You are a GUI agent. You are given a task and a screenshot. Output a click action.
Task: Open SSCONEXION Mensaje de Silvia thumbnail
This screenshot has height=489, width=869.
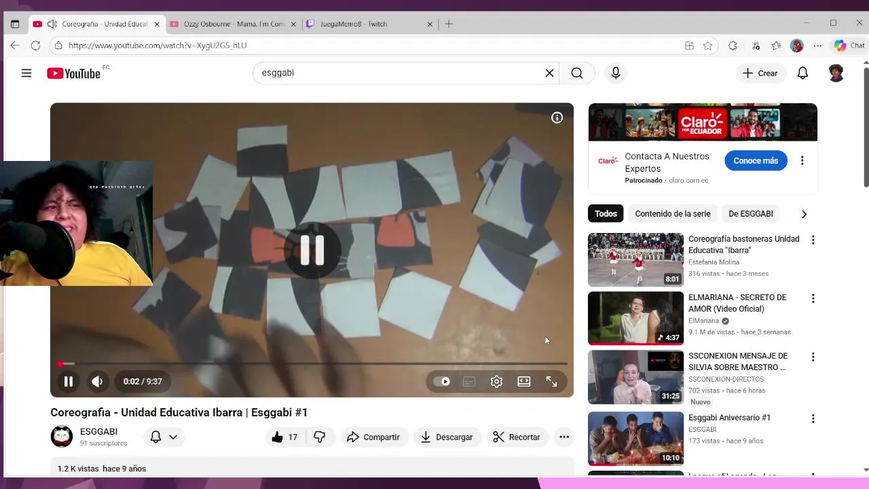[x=635, y=377]
